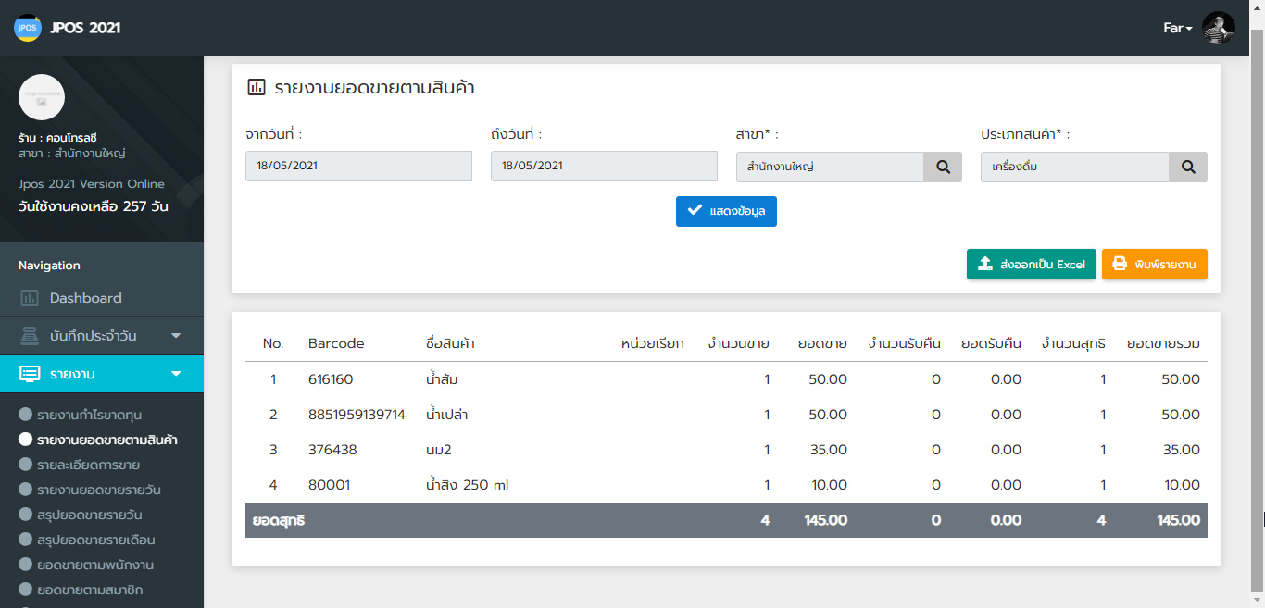Click the Jpos 2021 Version Online text

tap(92, 183)
